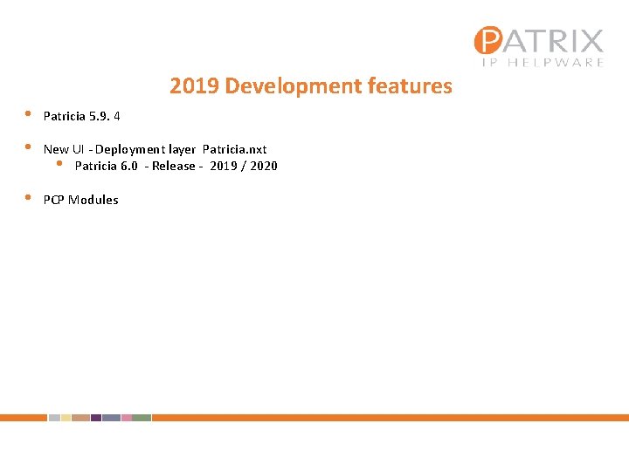Viewport: 629px width, 471px height.
Task: Click 'New UI - Deployment layer Patricia.nxt' line
Action: (x=155, y=149)
